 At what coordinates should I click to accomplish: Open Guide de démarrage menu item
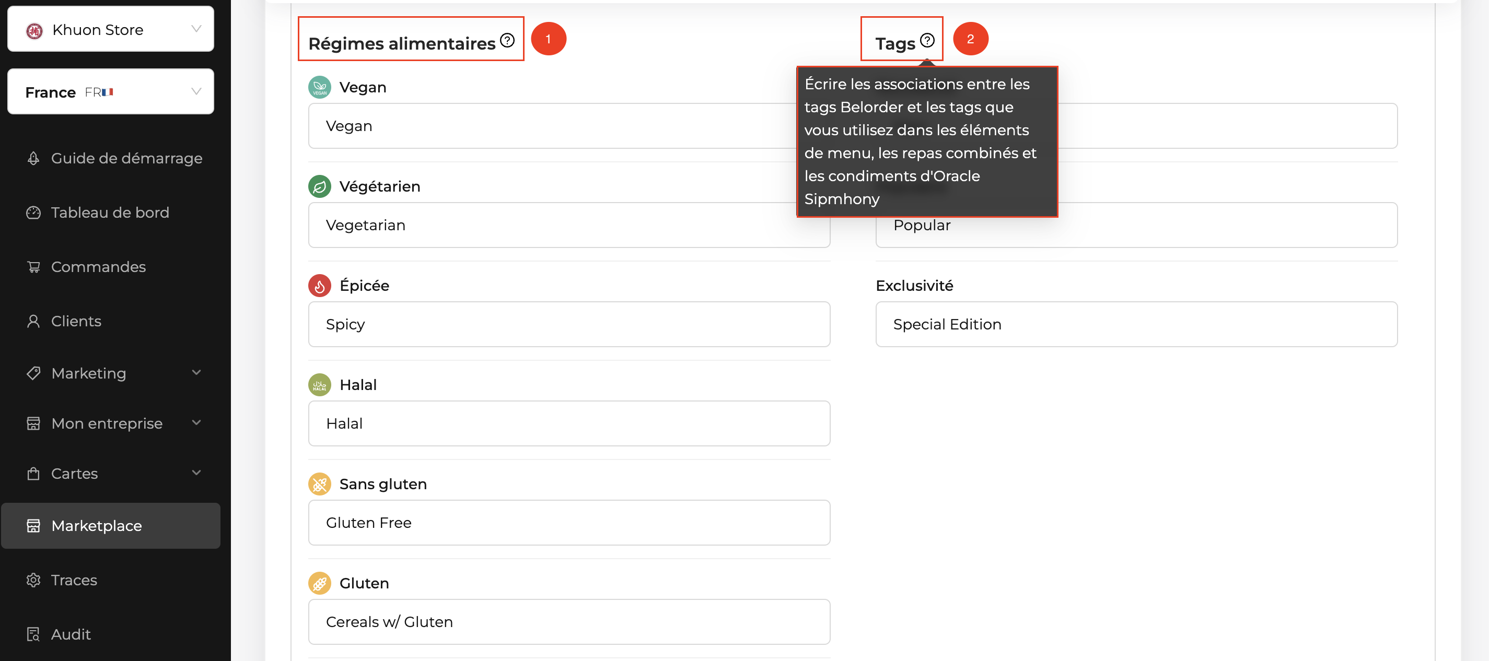[x=110, y=158]
